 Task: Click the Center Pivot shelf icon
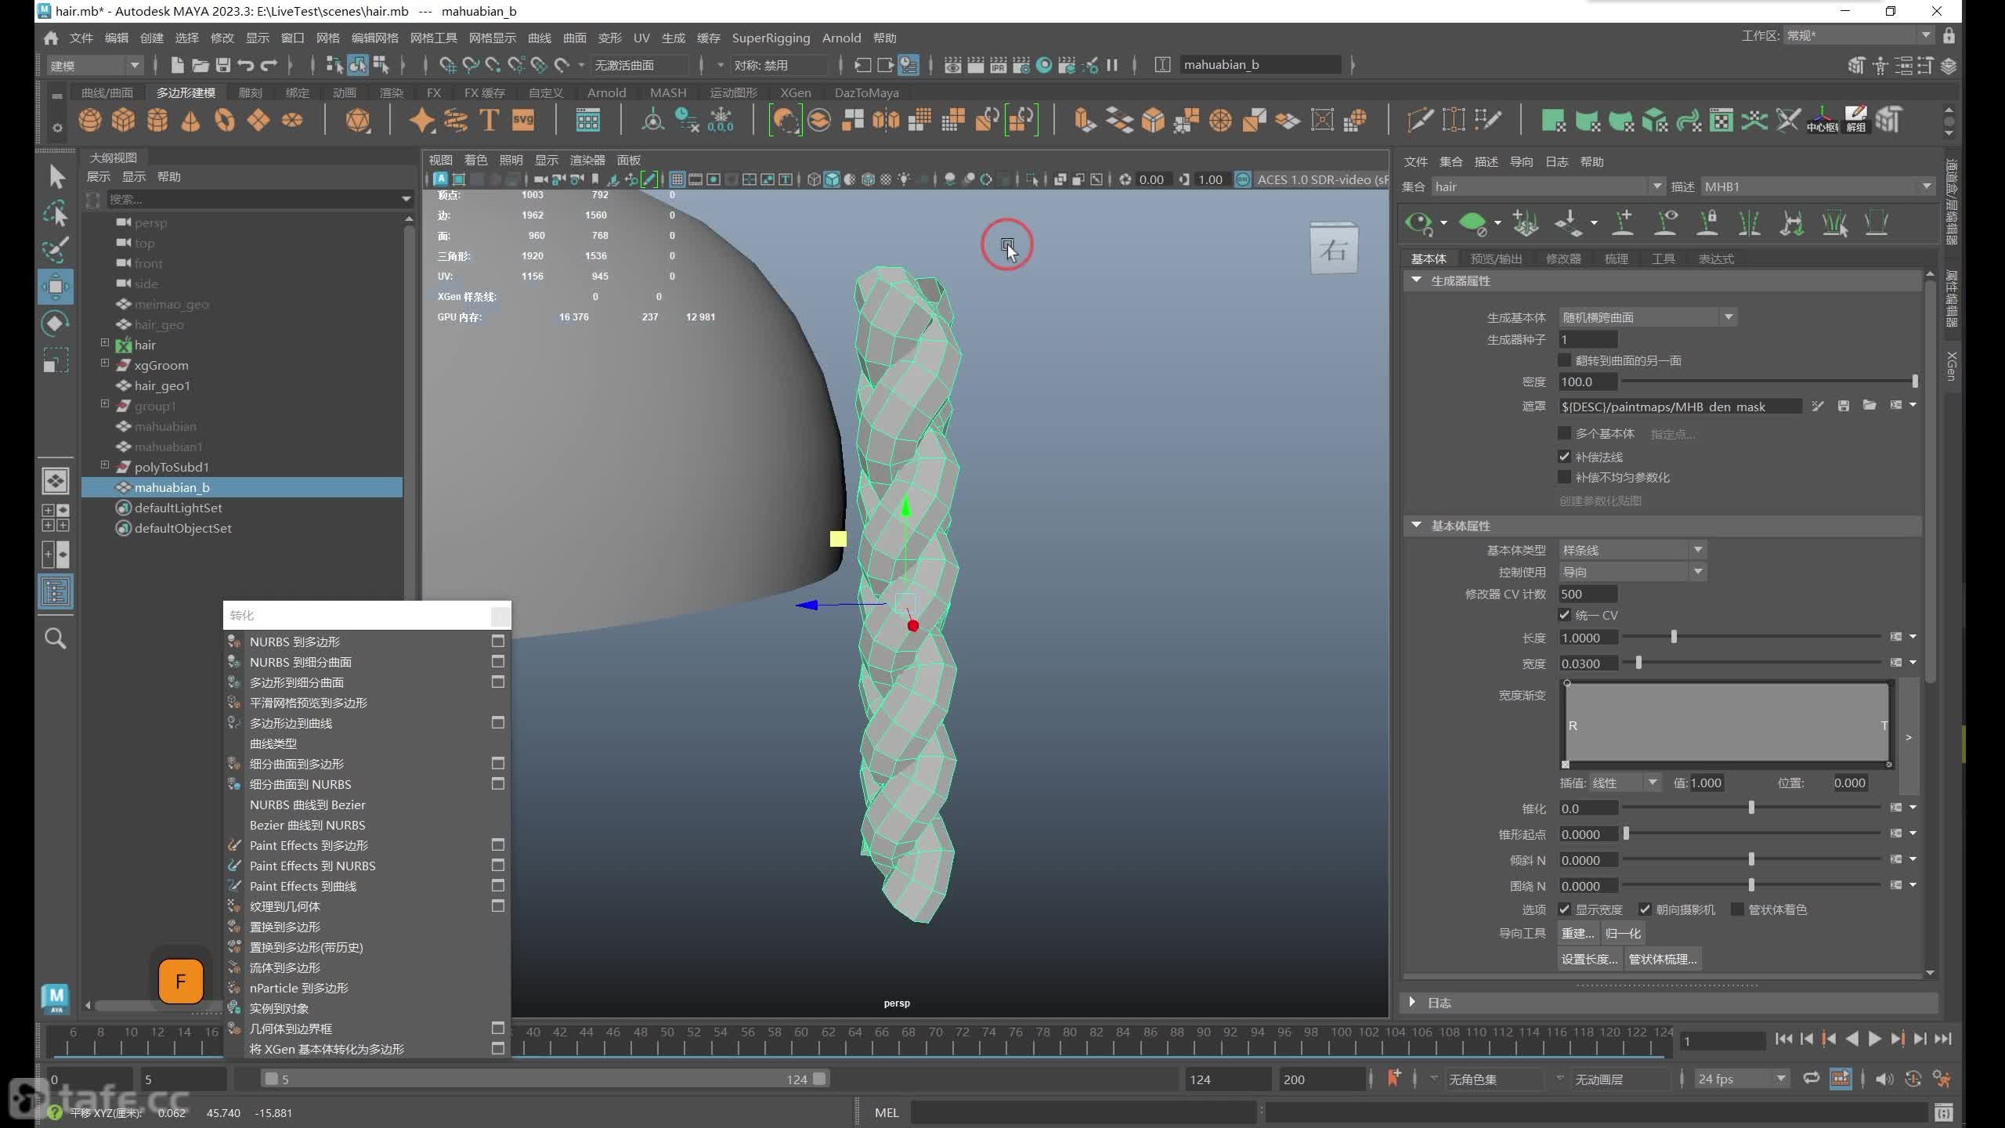[1823, 120]
